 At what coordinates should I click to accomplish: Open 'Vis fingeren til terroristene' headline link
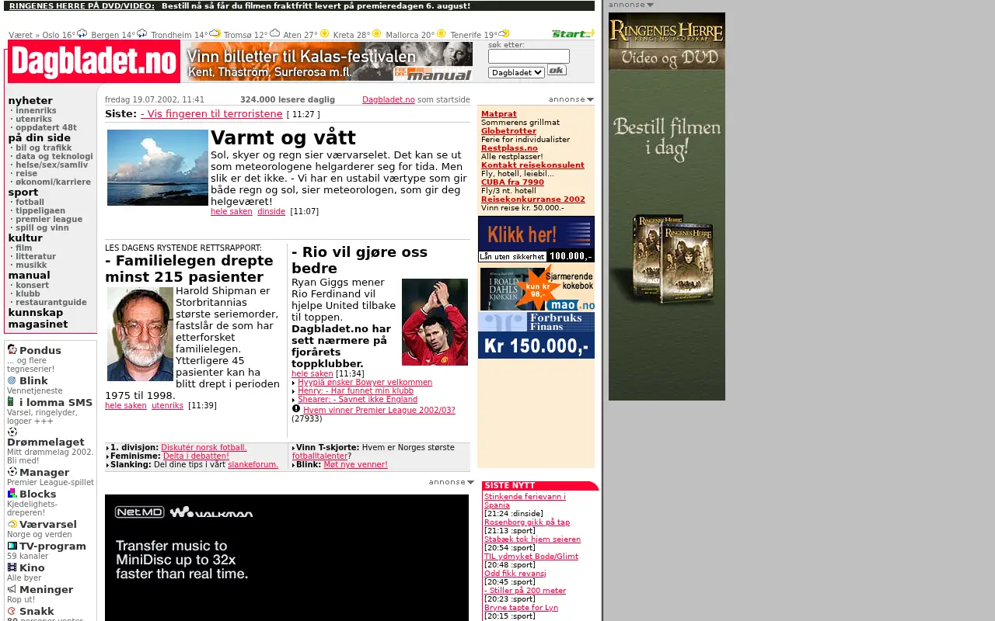(211, 114)
